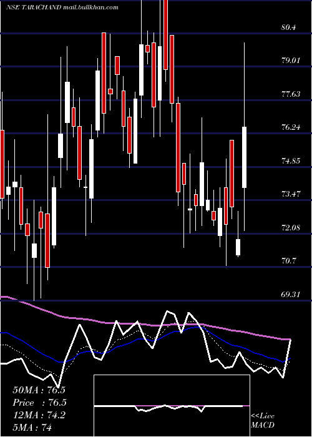Click the 79.01 price axis label

tap(291, 61)
